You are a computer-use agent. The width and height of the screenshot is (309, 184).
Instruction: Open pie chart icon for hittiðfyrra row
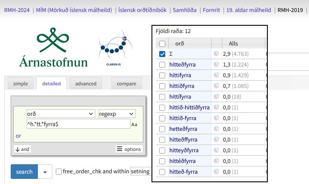(216, 86)
